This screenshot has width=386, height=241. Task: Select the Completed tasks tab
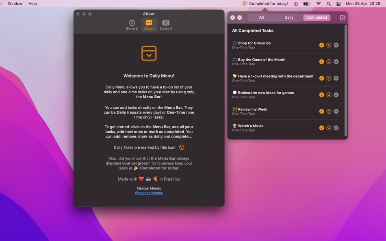pyautogui.click(x=317, y=17)
